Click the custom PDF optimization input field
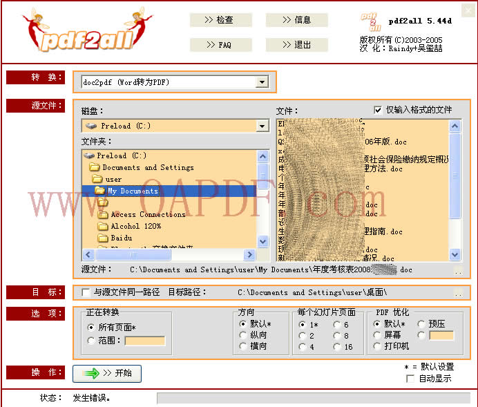The height and width of the screenshot is (407, 478). [441, 335]
